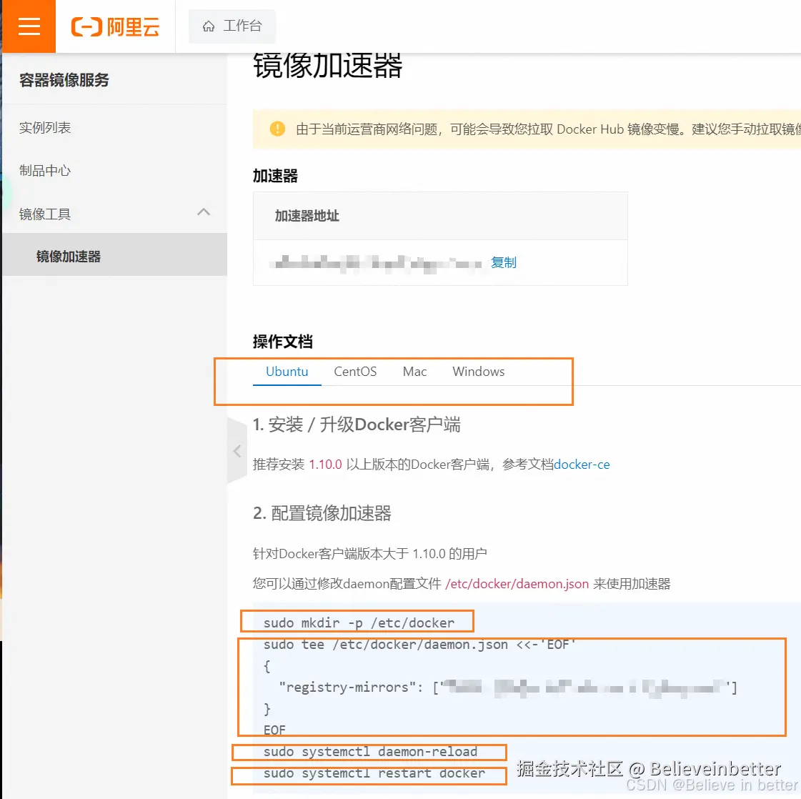
Task: Switch to the CentOS tab
Action: click(x=355, y=372)
